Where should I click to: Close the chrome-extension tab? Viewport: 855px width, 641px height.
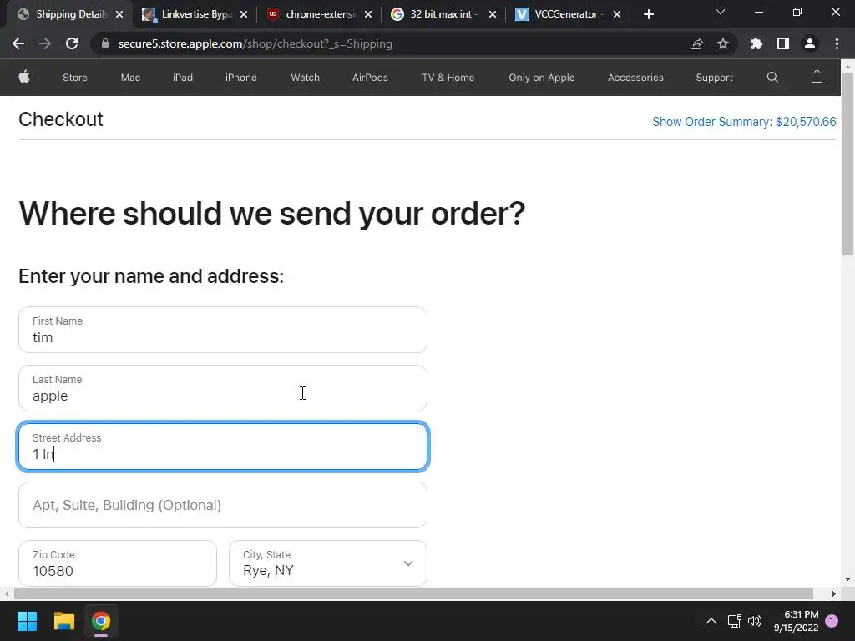click(x=368, y=14)
